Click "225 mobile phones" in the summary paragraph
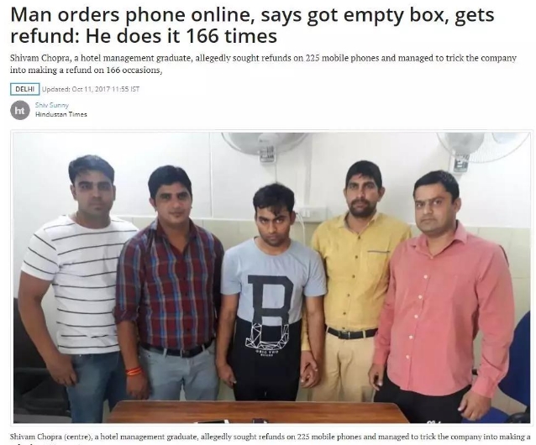536x445 pixels. point(343,58)
